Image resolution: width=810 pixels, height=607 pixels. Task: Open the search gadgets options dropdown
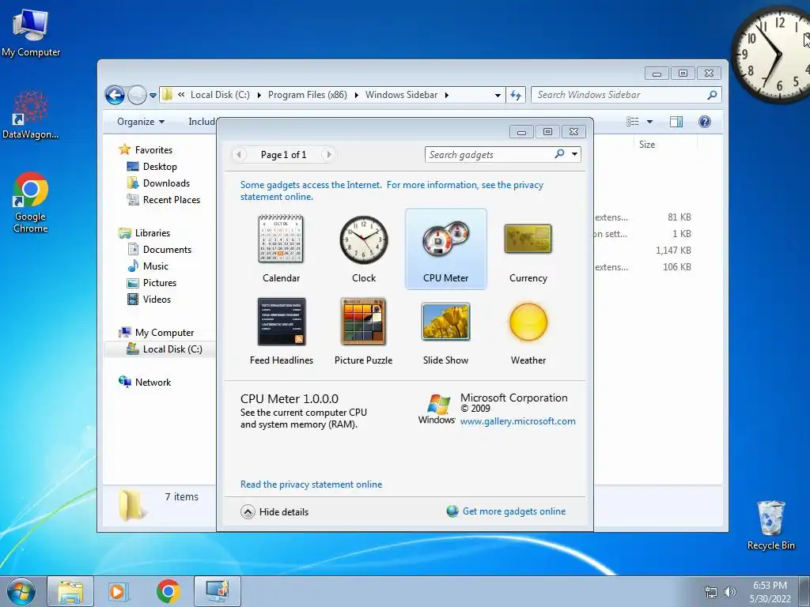pyautogui.click(x=574, y=154)
